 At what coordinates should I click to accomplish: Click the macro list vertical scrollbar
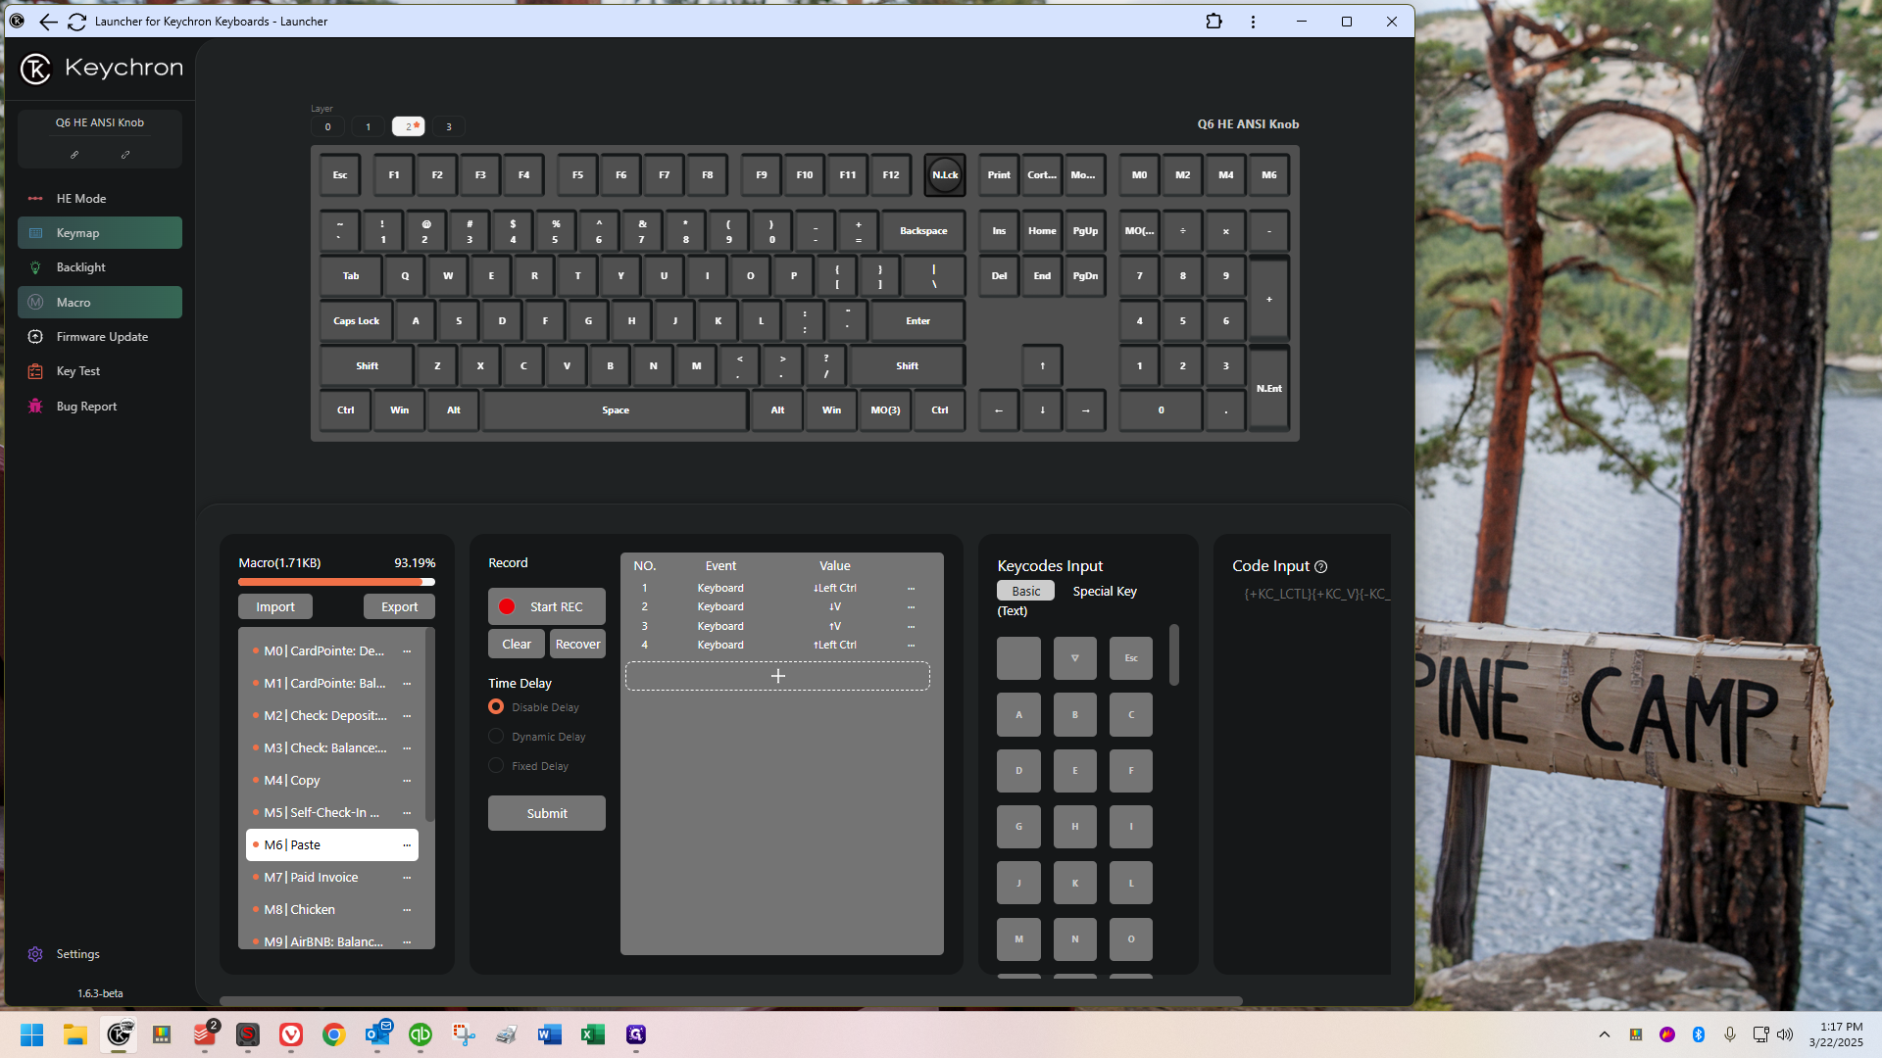tap(429, 725)
